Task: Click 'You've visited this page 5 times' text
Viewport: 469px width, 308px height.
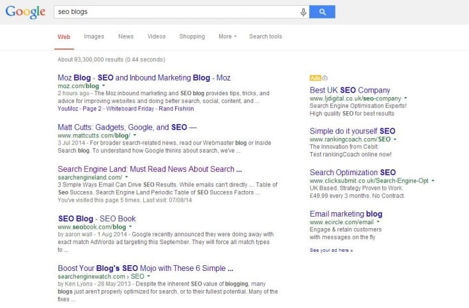Action: tap(125, 200)
